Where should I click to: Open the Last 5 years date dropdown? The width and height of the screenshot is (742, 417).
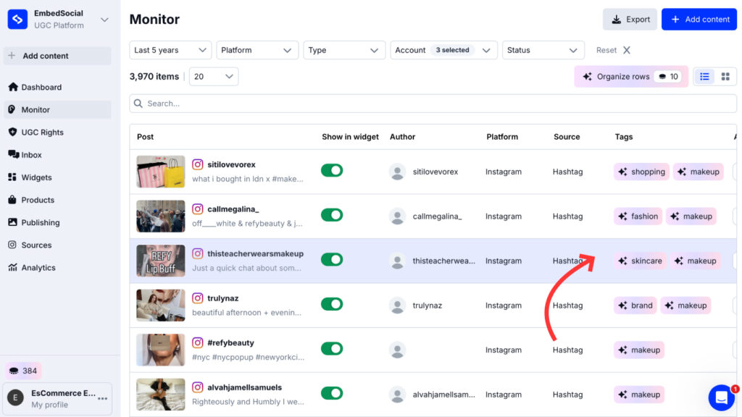[x=170, y=50]
